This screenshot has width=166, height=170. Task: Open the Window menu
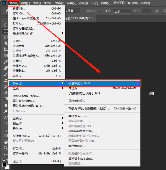[132, 3]
